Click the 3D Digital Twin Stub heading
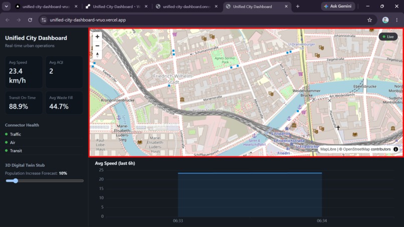Viewport: 404px width, 227px height. pyautogui.click(x=25, y=165)
